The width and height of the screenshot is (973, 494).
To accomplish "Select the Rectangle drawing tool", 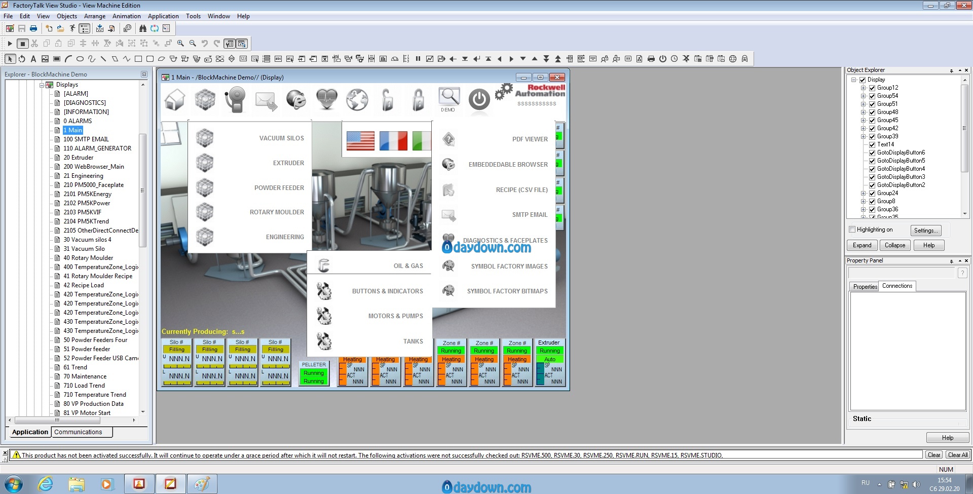I will [138, 59].
